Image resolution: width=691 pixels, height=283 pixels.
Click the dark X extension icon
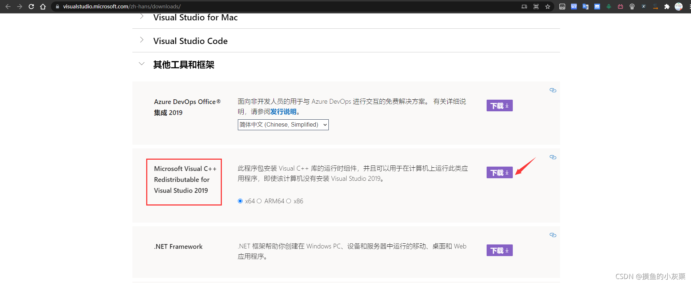coord(643,7)
